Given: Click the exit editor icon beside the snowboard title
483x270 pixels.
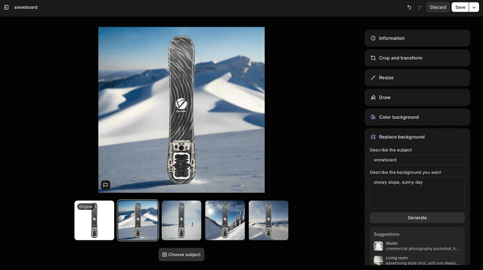Looking at the screenshot, I should pos(6,7).
